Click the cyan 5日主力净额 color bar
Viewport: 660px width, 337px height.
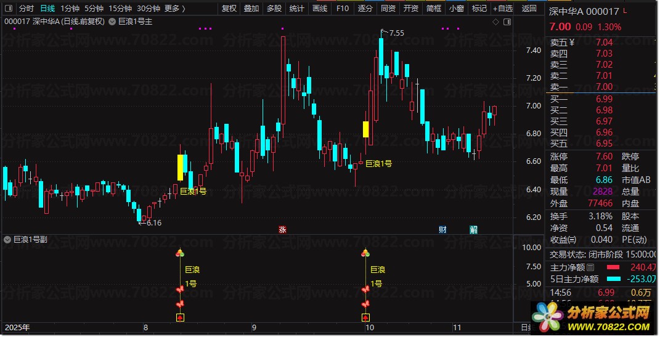click(613, 279)
